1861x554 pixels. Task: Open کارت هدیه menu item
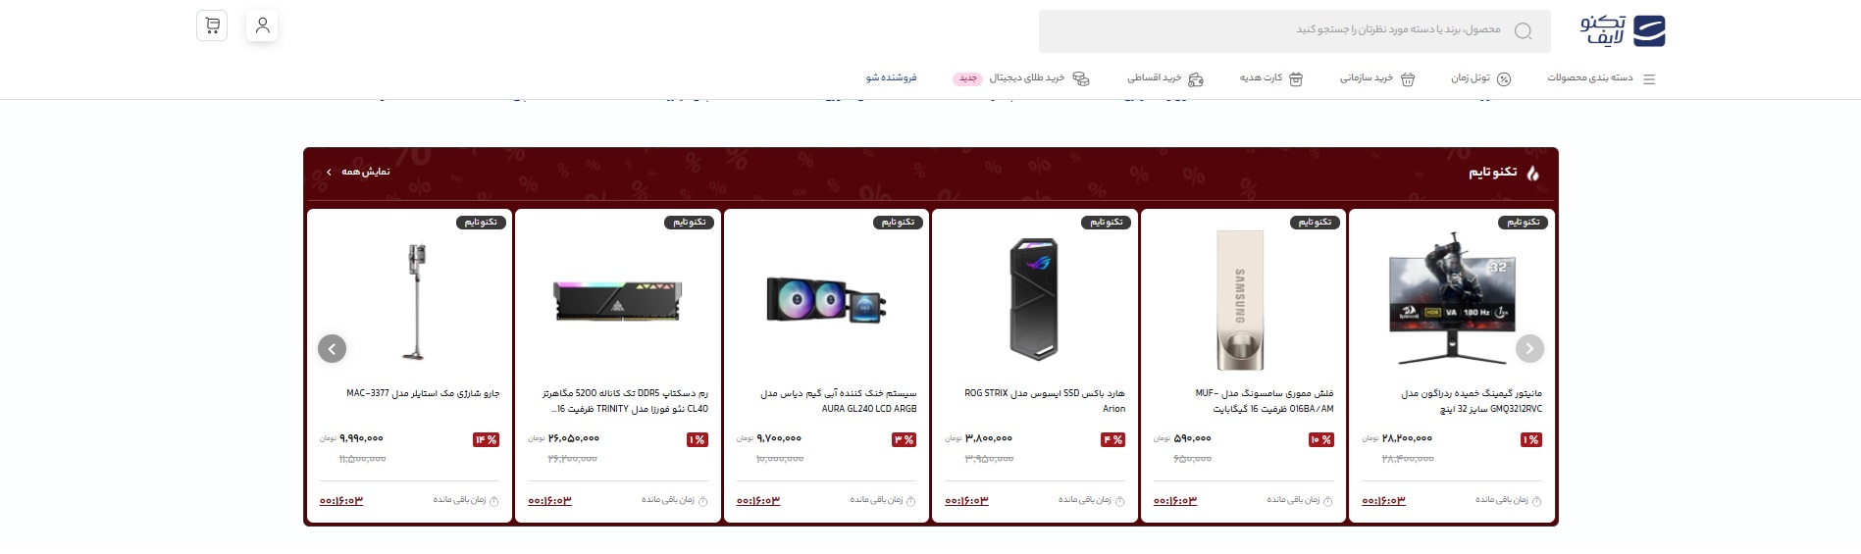point(1271,78)
